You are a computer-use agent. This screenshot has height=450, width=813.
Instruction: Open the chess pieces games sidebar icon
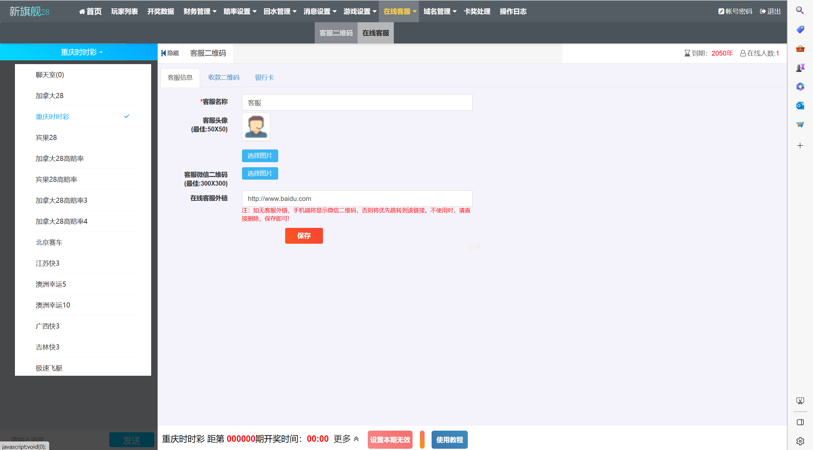(x=800, y=68)
